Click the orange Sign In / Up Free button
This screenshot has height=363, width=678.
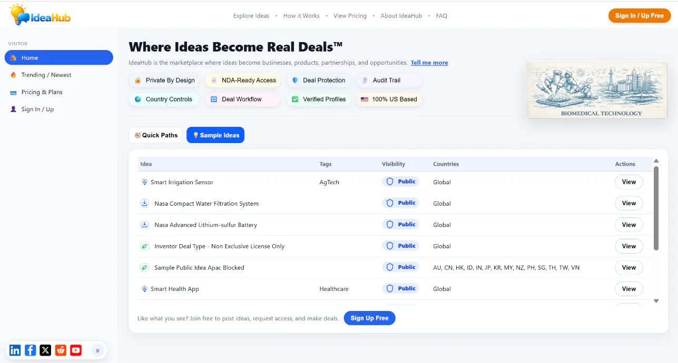(640, 16)
